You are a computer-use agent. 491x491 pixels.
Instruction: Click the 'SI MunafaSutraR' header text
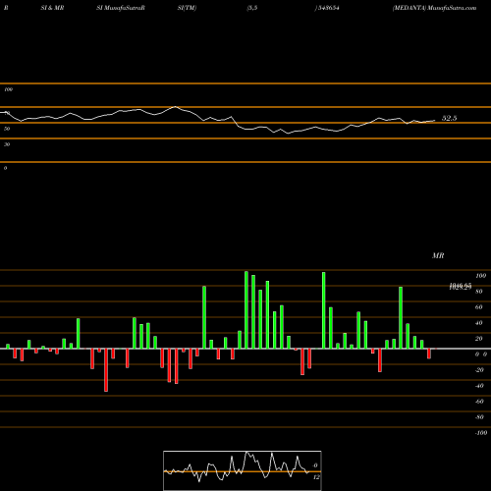click(121, 8)
